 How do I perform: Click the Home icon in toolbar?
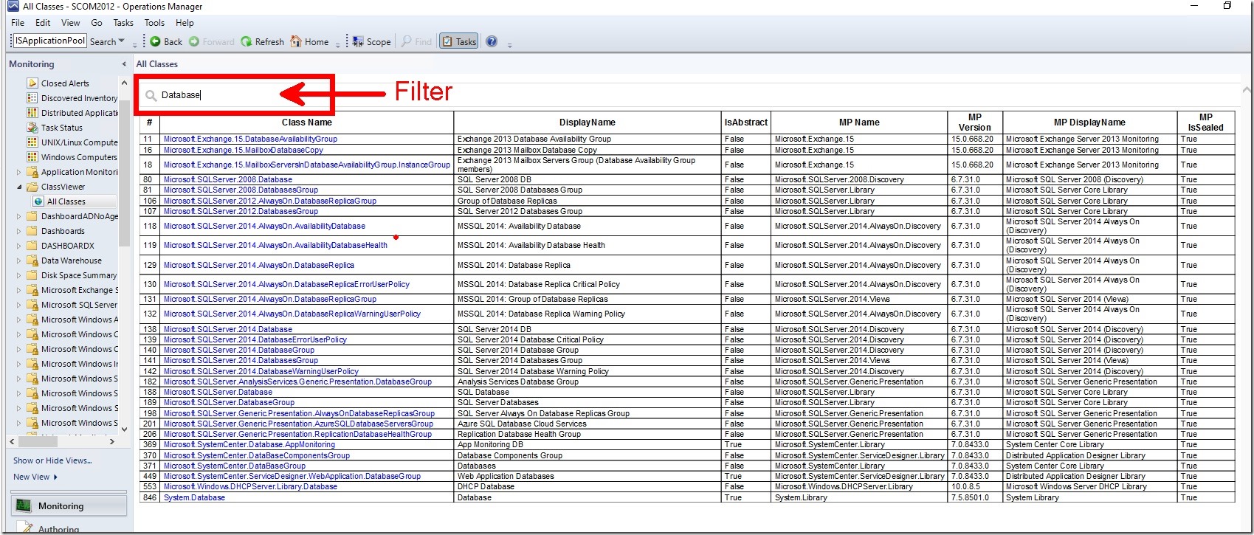296,41
